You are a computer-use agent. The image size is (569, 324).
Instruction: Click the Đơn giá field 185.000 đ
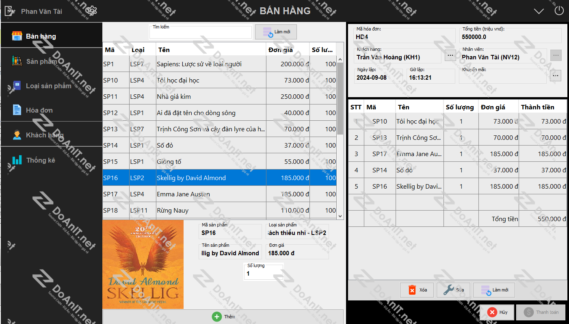297,251
